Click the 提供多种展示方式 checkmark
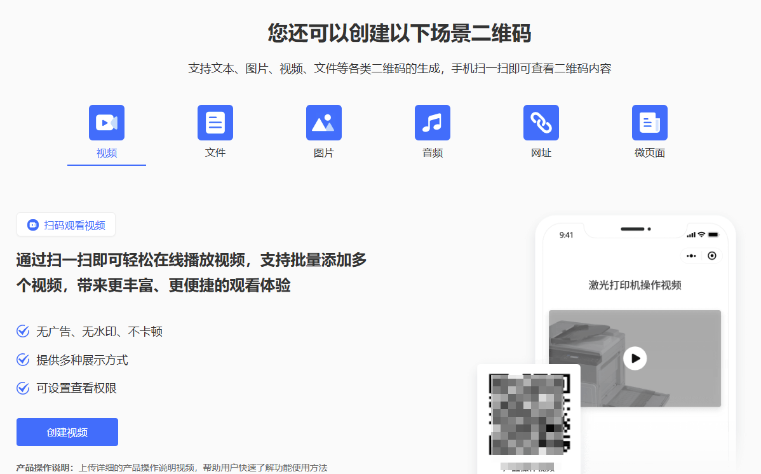Image resolution: width=761 pixels, height=474 pixels. 23,360
